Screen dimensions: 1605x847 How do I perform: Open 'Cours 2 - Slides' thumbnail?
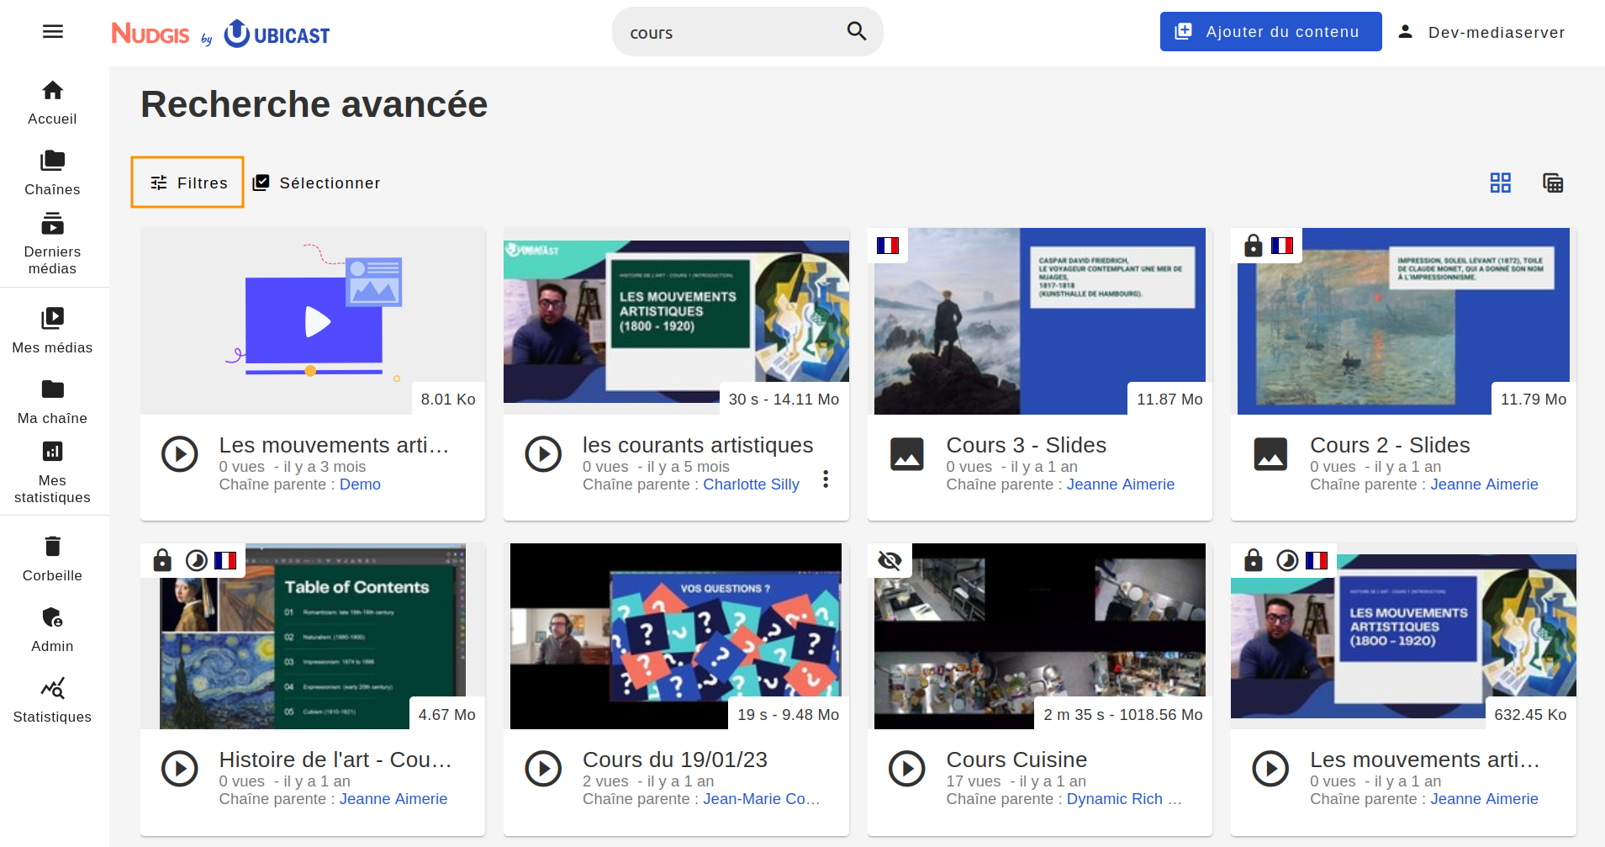(1403, 320)
